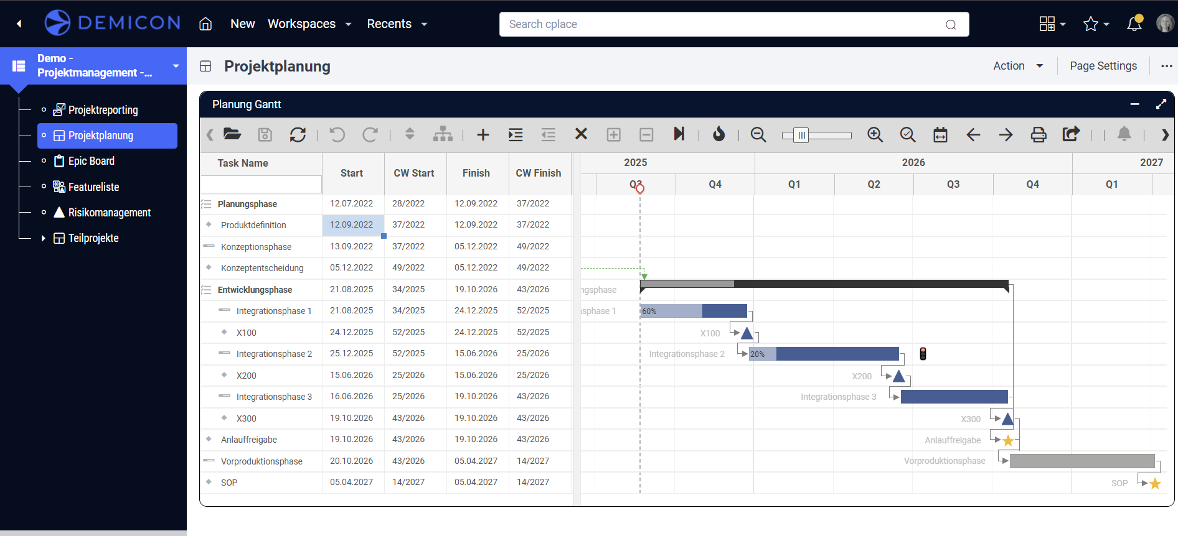The height and width of the screenshot is (536, 1178).
Task: Zoom in the Gantt timeline
Action: (x=875, y=134)
